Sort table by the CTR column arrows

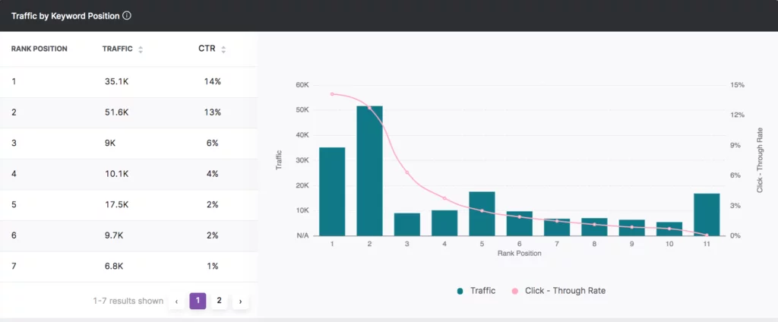pyautogui.click(x=223, y=49)
